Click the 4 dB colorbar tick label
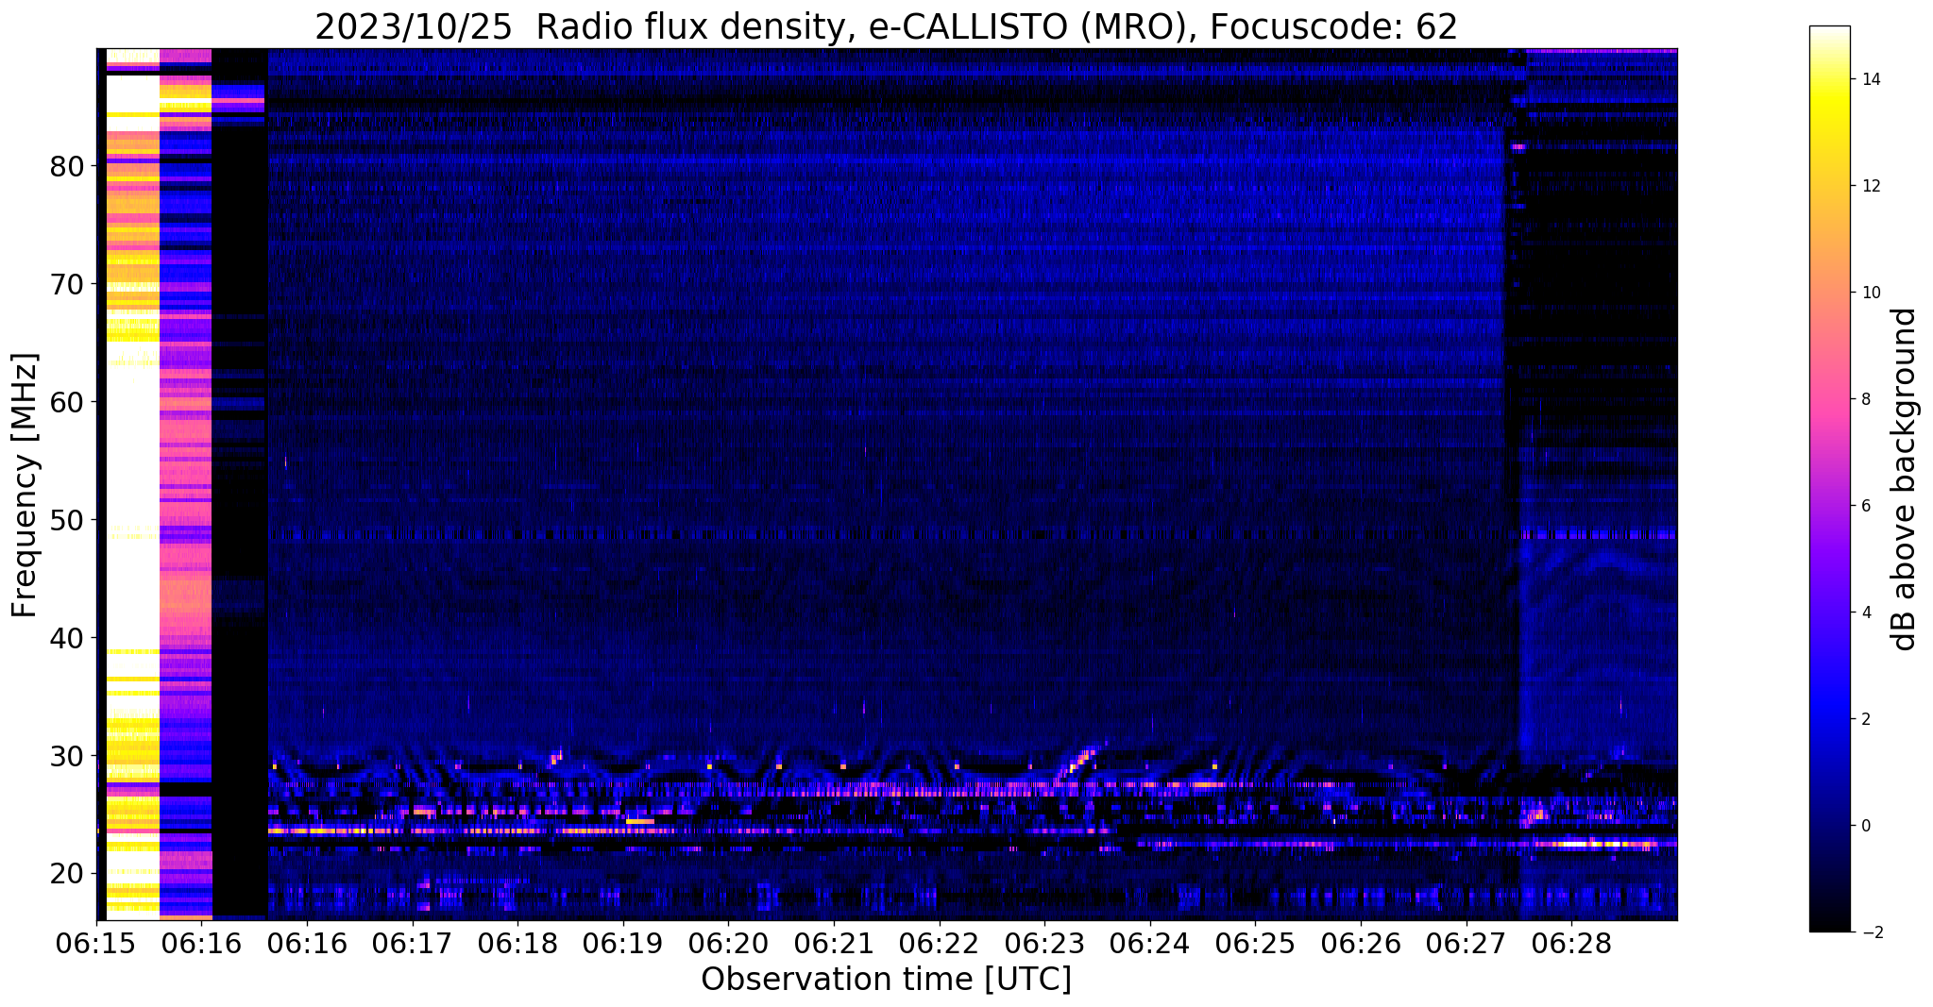Viewport: 1933px width, 1007px height. click(1865, 613)
